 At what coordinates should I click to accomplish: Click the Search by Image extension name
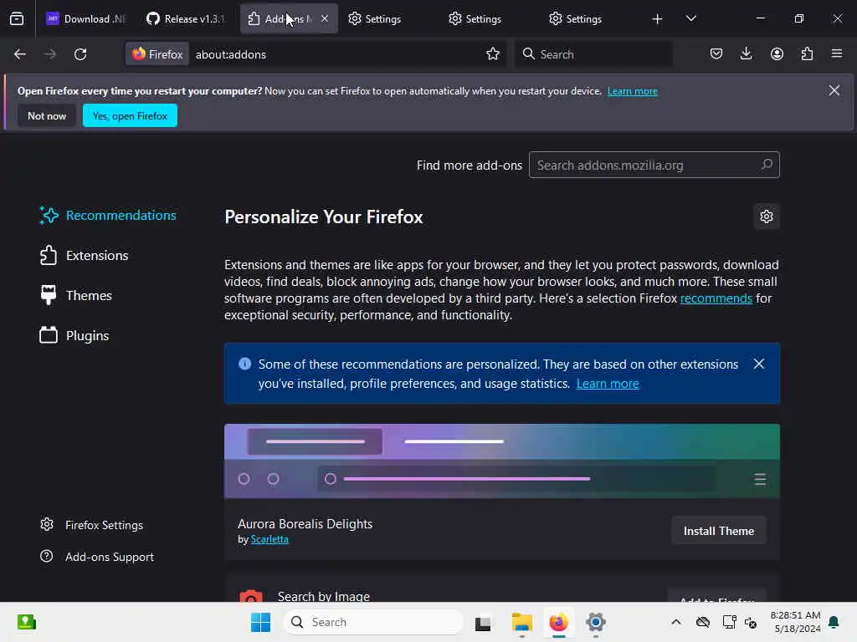[324, 596]
